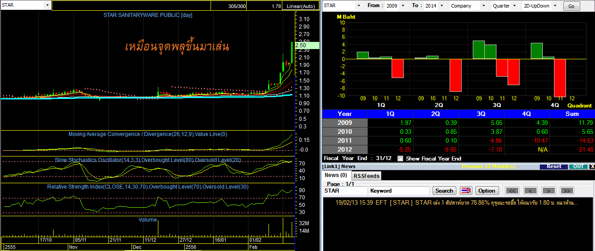
Task: Click the Go button
Action: (x=571, y=6)
